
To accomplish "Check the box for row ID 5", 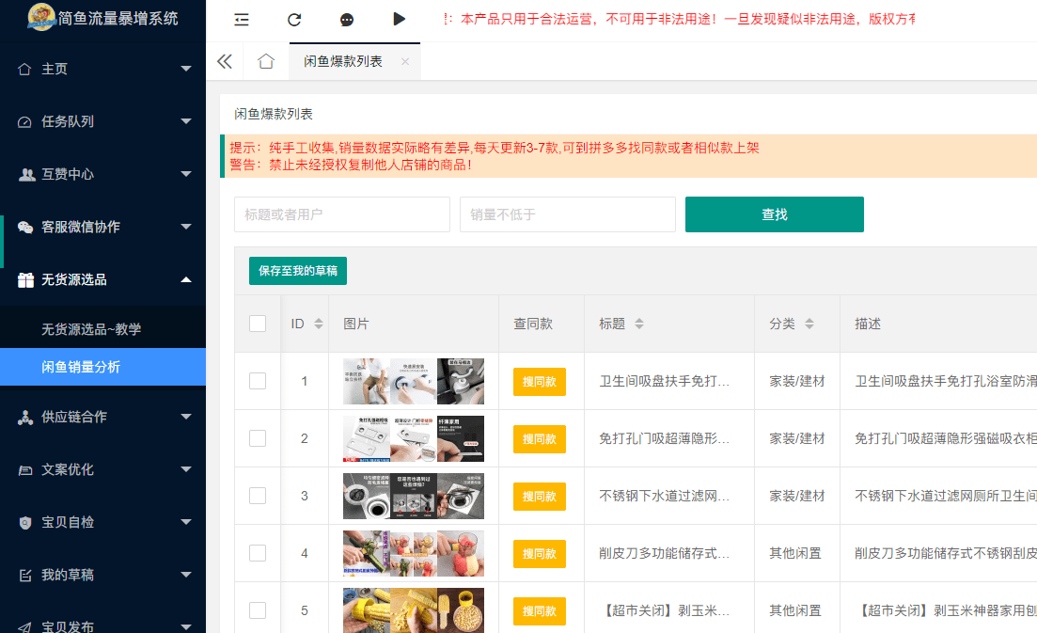I will [258, 610].
